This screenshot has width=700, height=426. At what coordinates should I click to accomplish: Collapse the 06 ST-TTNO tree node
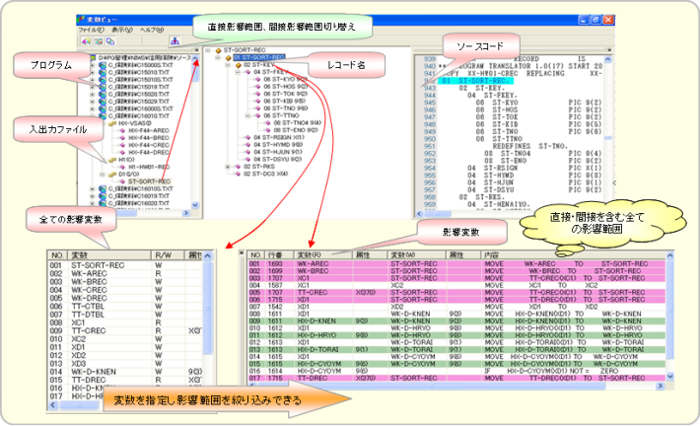[254, 113]
